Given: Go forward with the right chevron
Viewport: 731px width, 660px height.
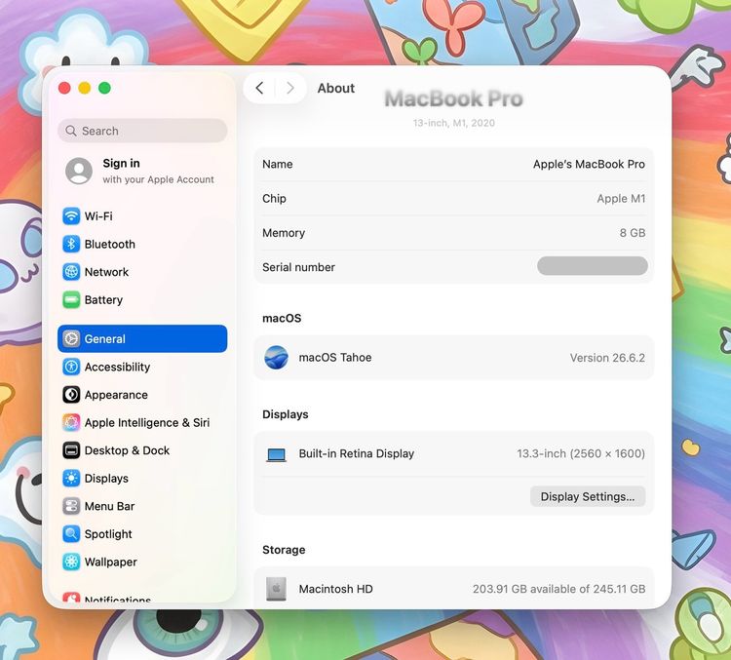Looking at the screenshot, I should (x=290, y=88).
